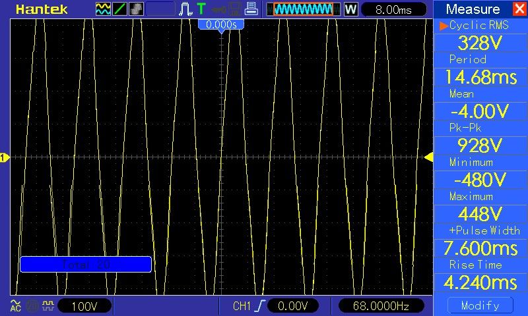Select the Rise Time measurement label
The height and width of the screenshot is (316, 528).
(475, 265)
